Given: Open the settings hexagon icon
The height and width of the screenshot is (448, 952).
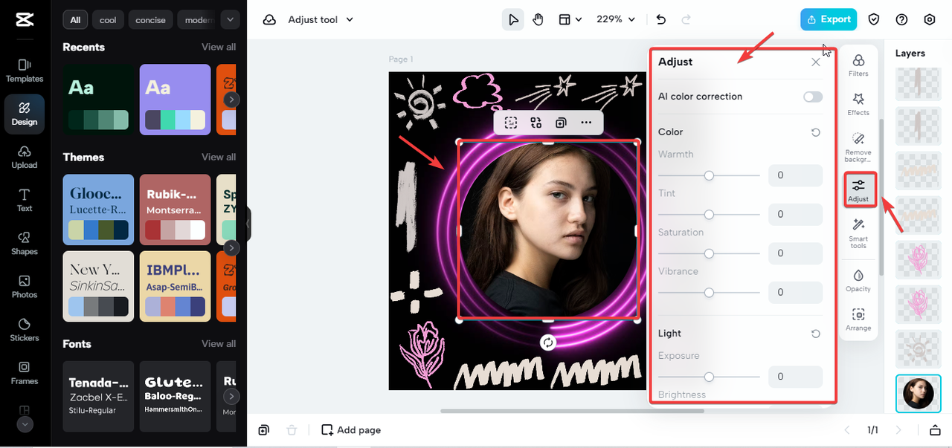Looking at the screenshot, I should point(930,19).
